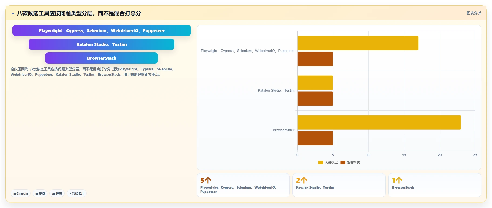492x208 pixels.
Task: Toggle the 落地难度 brown legend swatch
Action: 343,162
